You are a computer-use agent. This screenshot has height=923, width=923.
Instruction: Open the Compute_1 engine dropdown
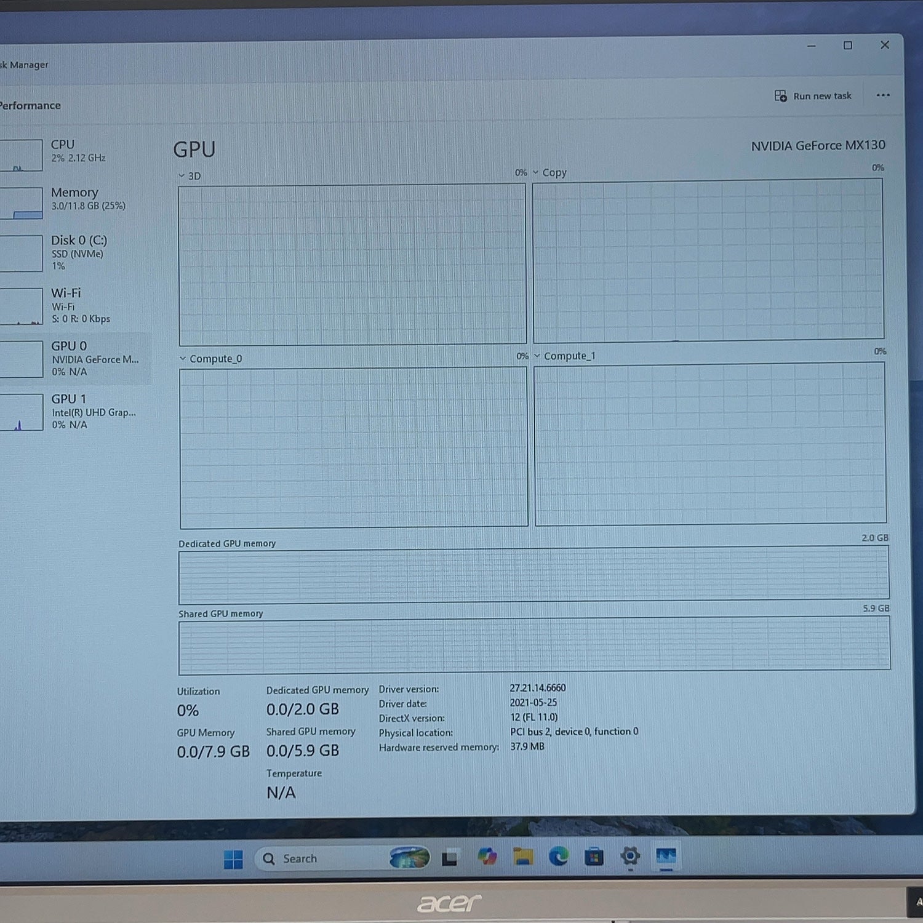[564, 356]
